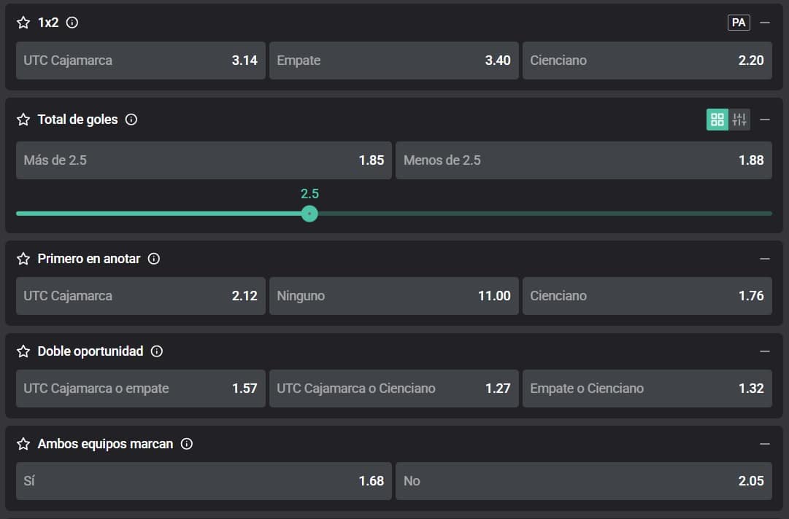
Task: Click star icon beside Primero en anotar
Action: 23,259
